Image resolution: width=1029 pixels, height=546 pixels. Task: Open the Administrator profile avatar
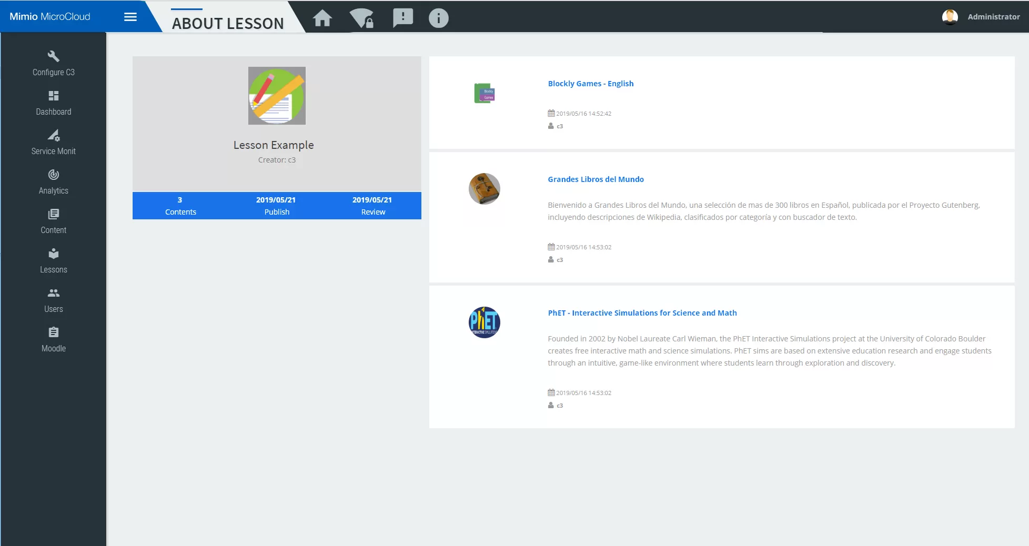coord(950,17)
